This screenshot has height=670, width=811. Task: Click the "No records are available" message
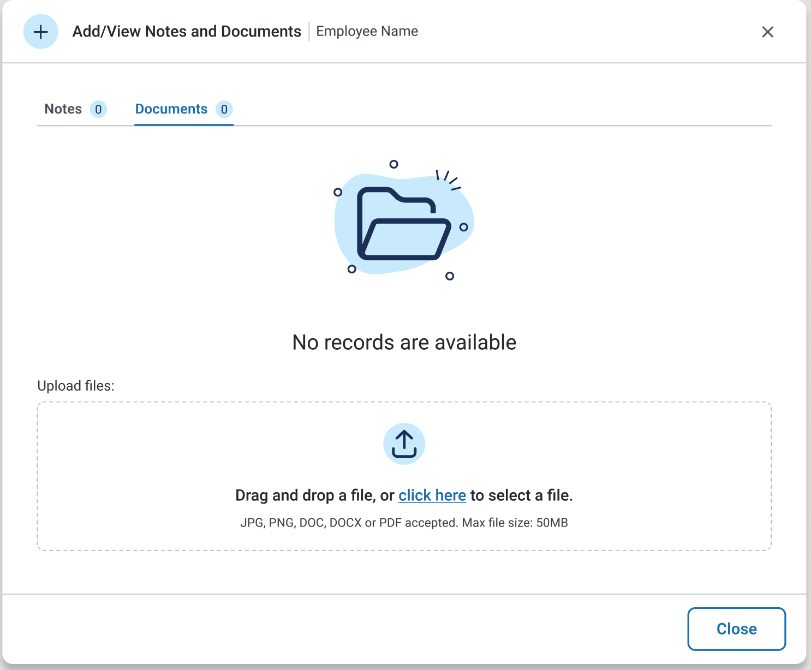pyautogui.click(x=404, y=343)
